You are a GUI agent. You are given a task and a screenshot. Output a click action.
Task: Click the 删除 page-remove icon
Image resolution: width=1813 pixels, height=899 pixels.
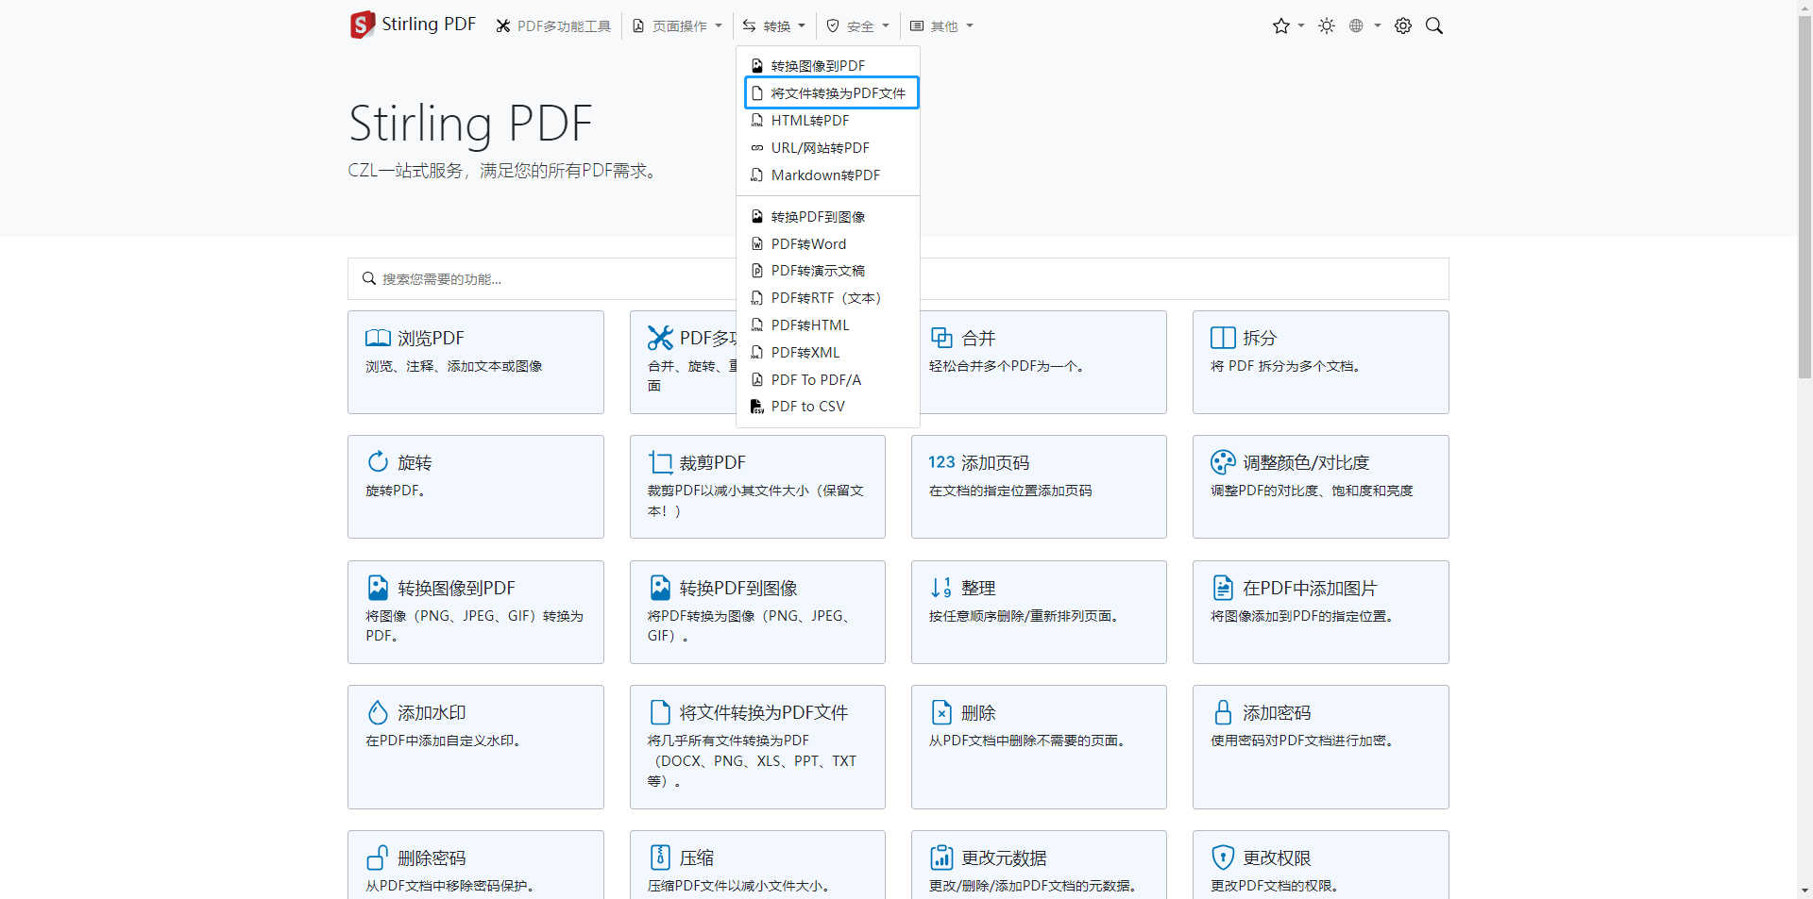941,712
